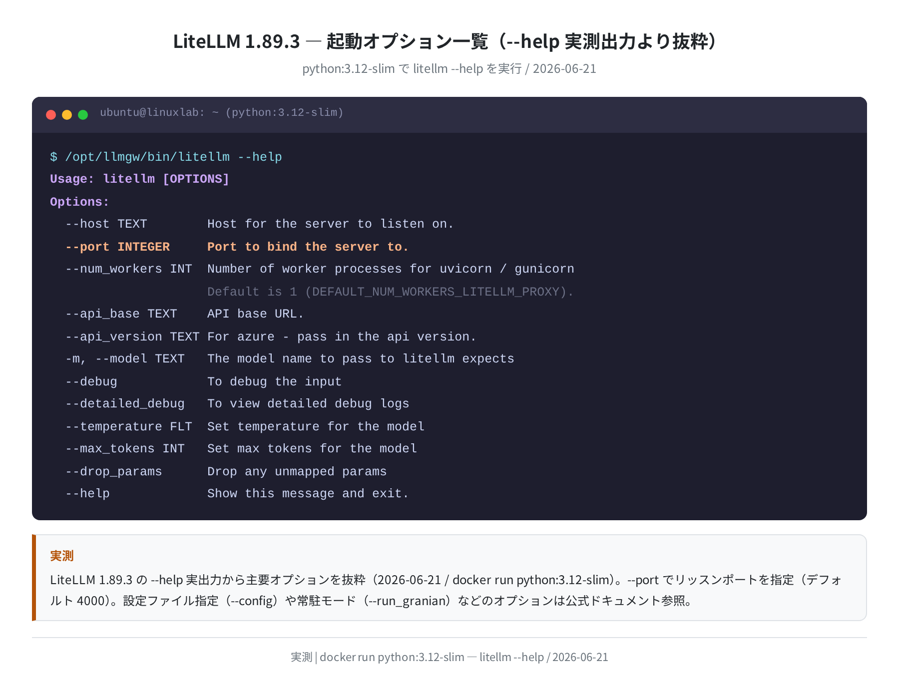Click the --drop_params option
This screenshot has width=899, height=685.
click(114, 472)
